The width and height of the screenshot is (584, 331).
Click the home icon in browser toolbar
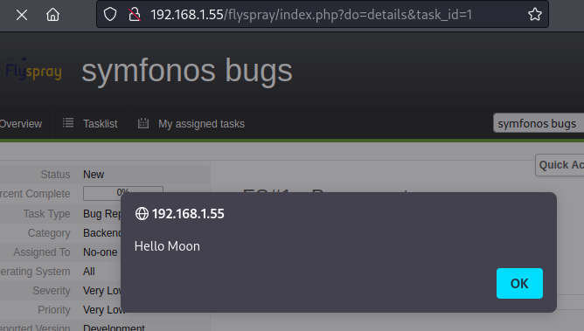click(52, 15)
